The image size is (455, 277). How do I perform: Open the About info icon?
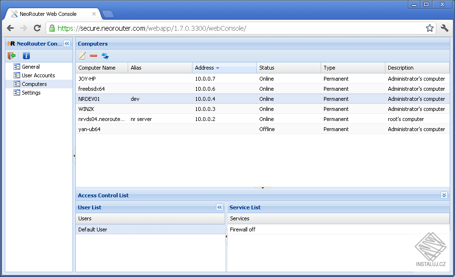pos(26,56)
